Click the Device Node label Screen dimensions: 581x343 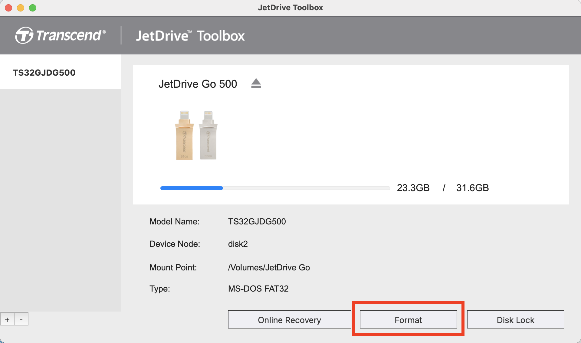point(175,244)
